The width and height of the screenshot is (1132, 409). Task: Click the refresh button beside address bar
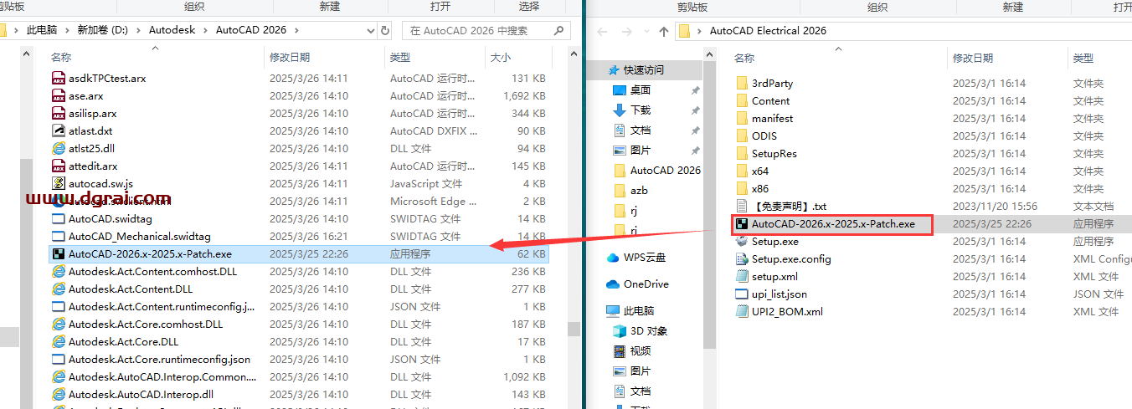click(385, 30)
